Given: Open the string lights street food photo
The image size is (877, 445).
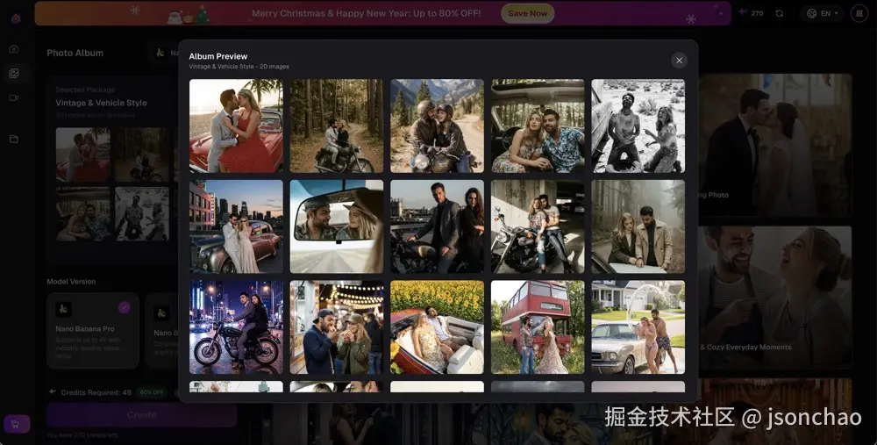Looking at the screenshot, I should (x=337, y=327).
